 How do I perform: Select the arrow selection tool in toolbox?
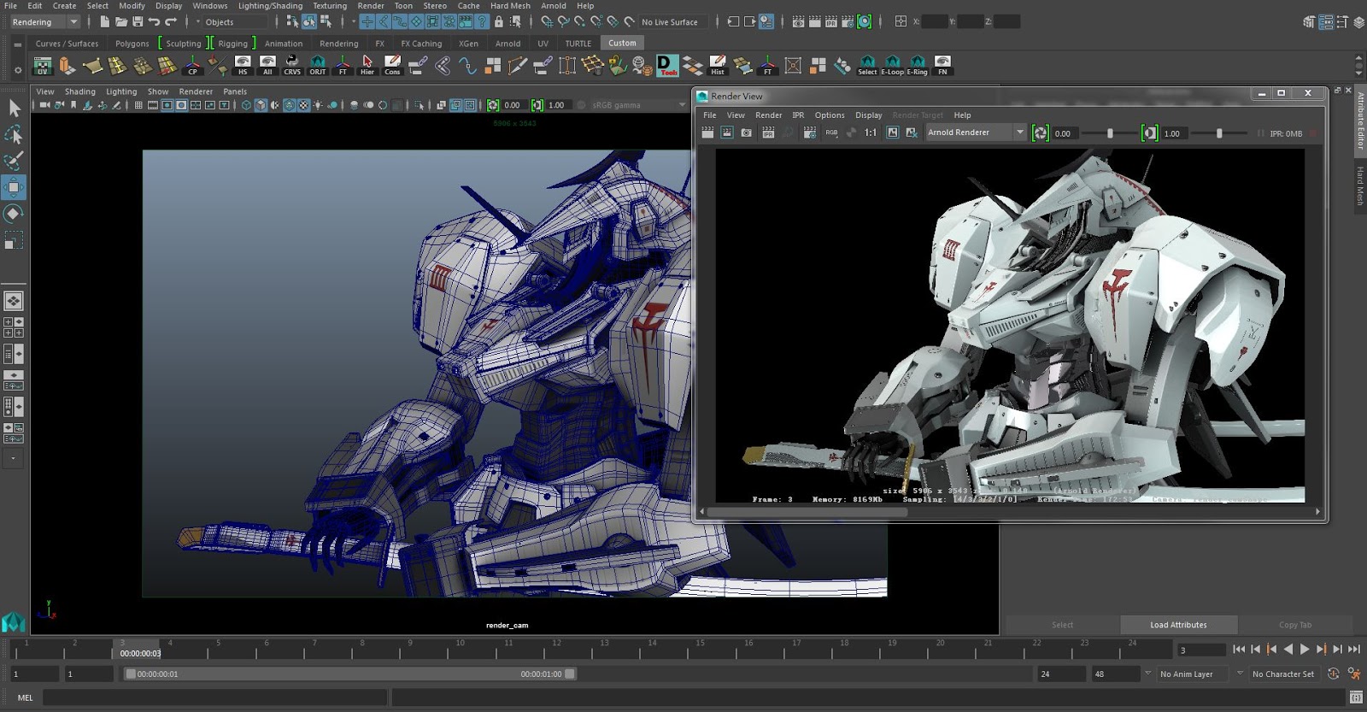pyautogui.click(x=14, y=108)
